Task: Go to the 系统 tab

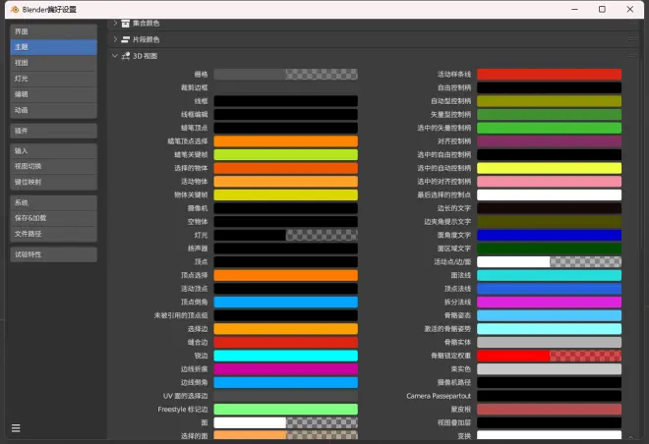Action: point(53,202)
